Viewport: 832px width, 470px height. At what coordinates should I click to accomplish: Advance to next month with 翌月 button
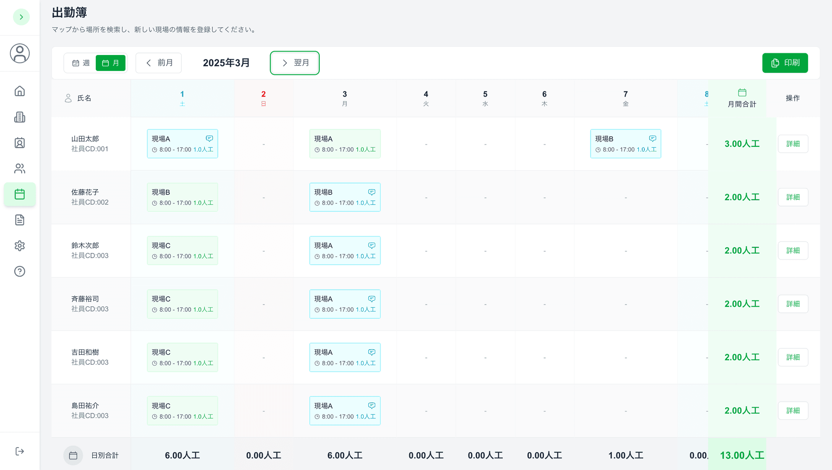coord(295,63)
